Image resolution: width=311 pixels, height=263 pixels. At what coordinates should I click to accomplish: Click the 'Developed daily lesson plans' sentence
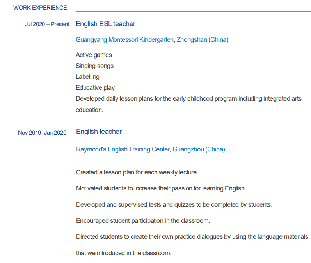coord(188,99)
